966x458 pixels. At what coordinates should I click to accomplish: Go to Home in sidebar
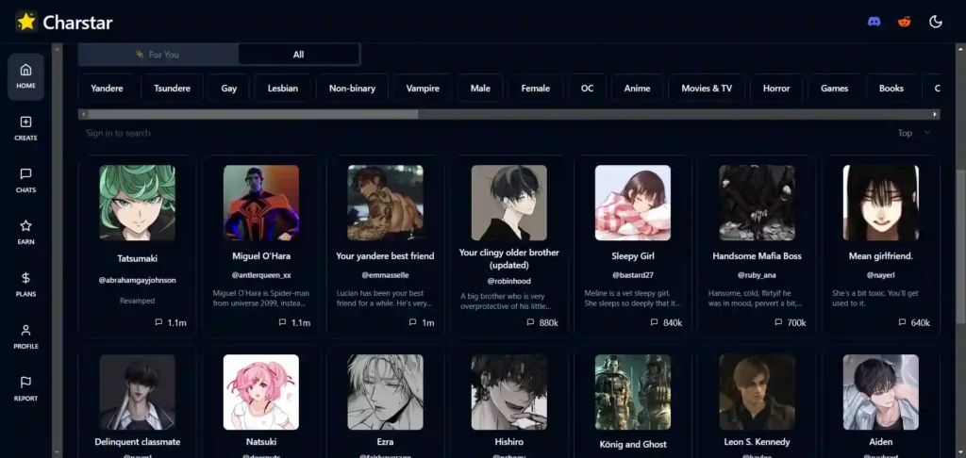point(25,76)
